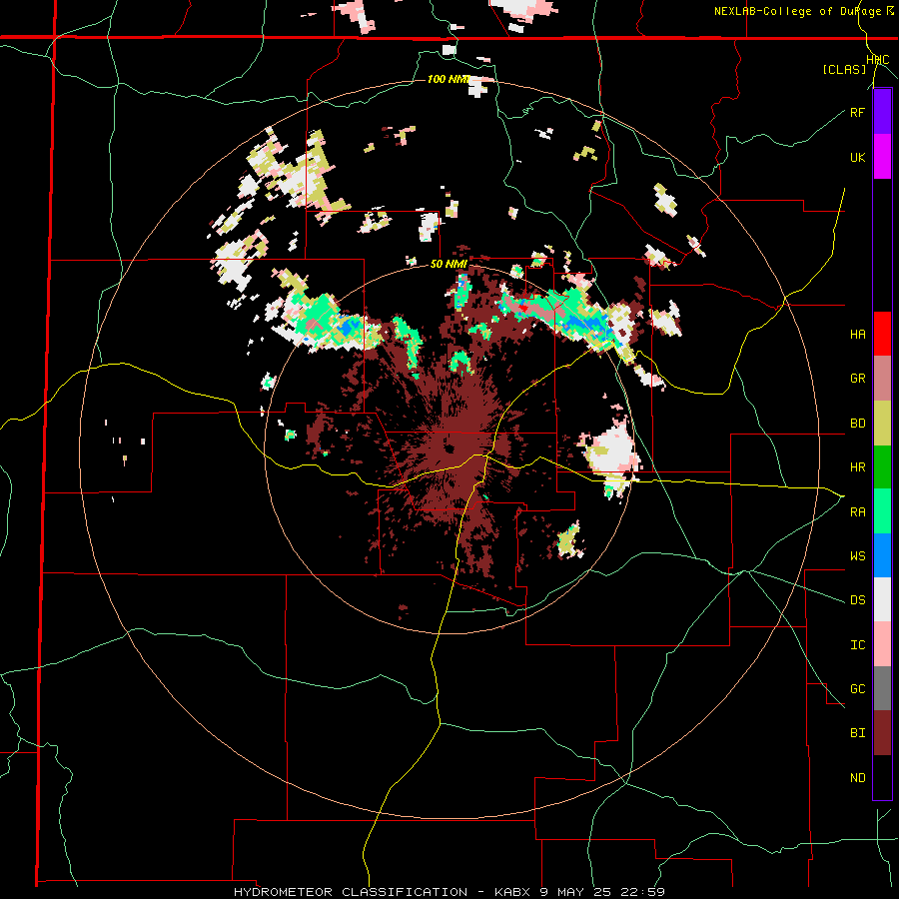Click the ND black legend swatch

(x=882, y=777)
